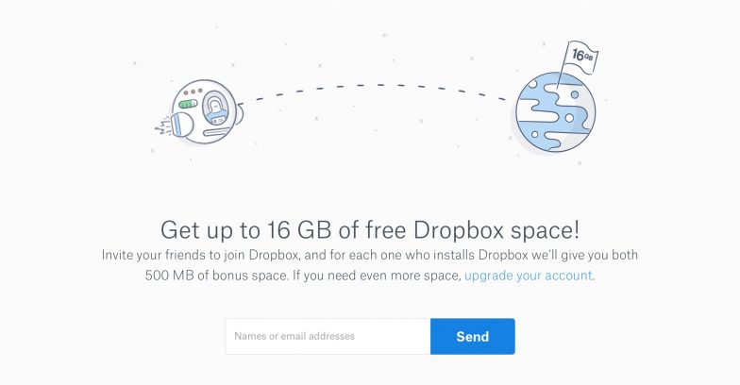
Task: Click the blue striped planet illustration
Action: coord(555,112)
